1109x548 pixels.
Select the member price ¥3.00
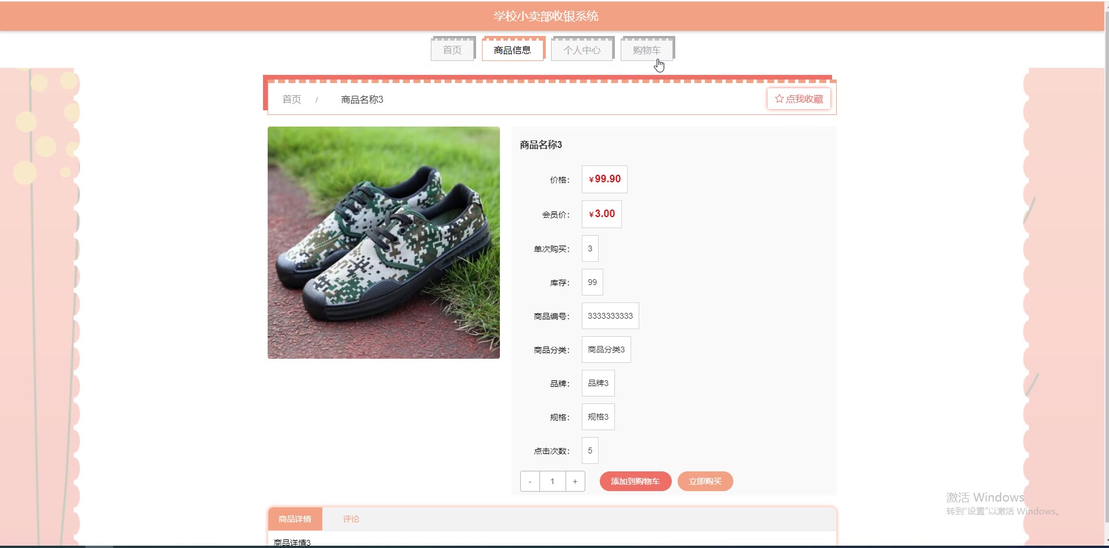click(x=602, y=214)
